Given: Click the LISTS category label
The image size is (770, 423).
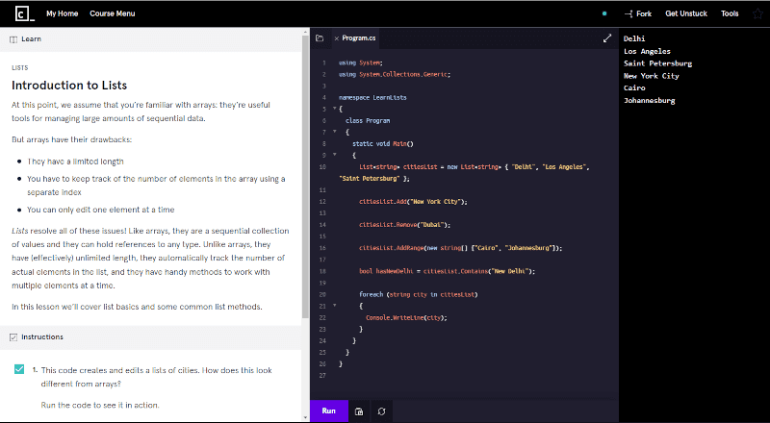Looking at the screenshot, I should pyautogui.click(x=19, y=67).
